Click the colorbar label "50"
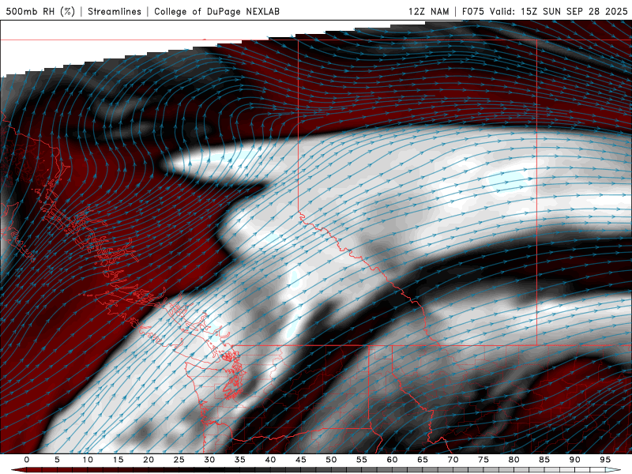Image resolution: width=632 pixels, height=474 pixels. (331, 460)
